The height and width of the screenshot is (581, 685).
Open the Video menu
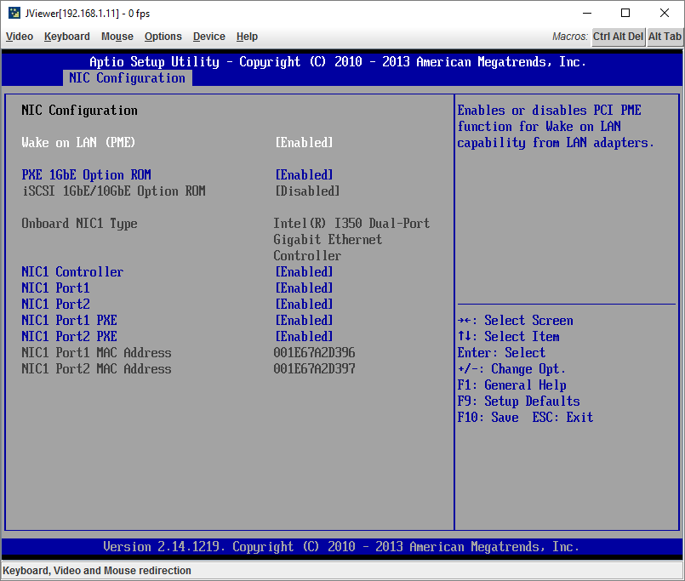(19, 37)
